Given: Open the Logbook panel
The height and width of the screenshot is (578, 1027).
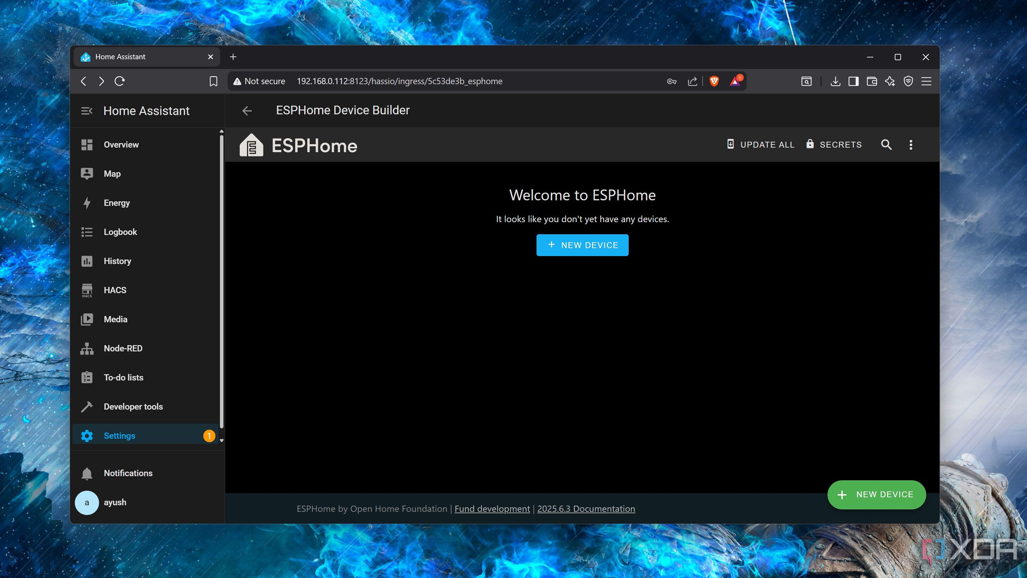Looking at the screenshot, I should click(x=145, y=232).
